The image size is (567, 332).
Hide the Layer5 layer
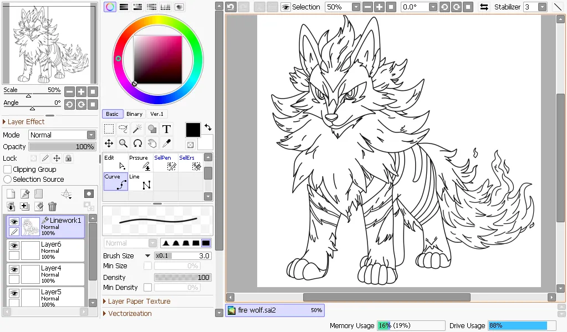point(14,293)
